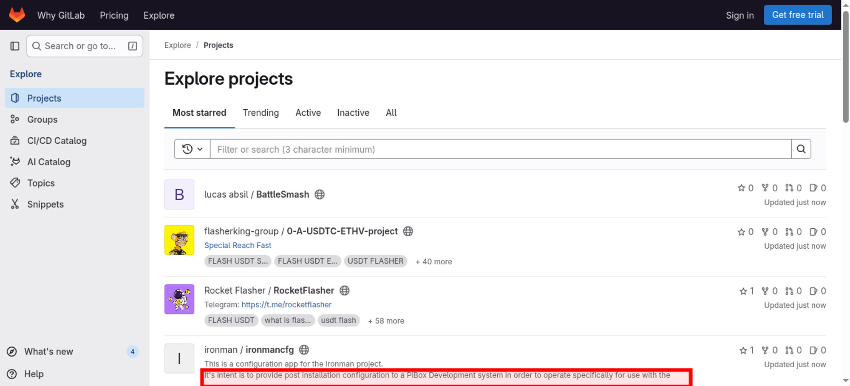
Task: Select Projects in the Explore sidebar
Action: [75, 98]
